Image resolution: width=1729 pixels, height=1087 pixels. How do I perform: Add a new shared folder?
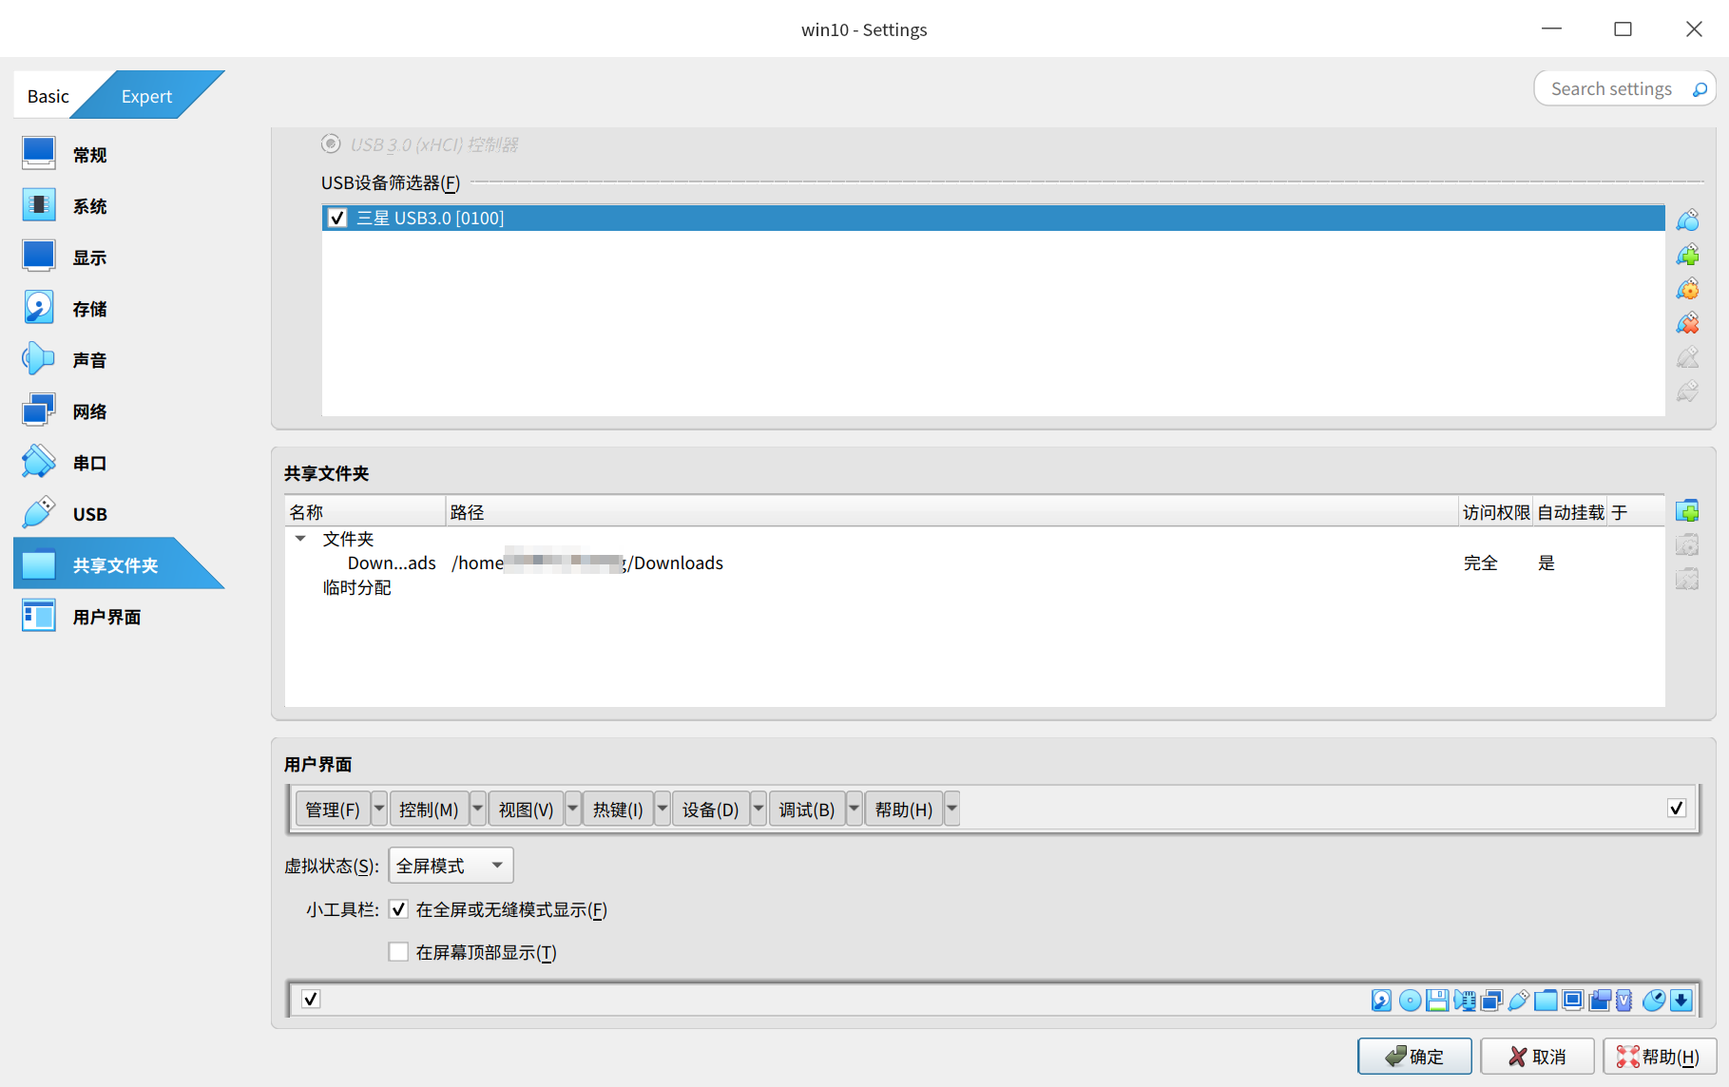click(1687, 511)
